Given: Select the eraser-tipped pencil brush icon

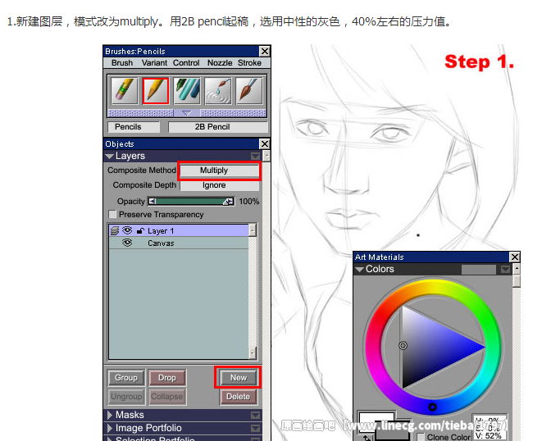Looking at the screenshot, I should 125,91.
